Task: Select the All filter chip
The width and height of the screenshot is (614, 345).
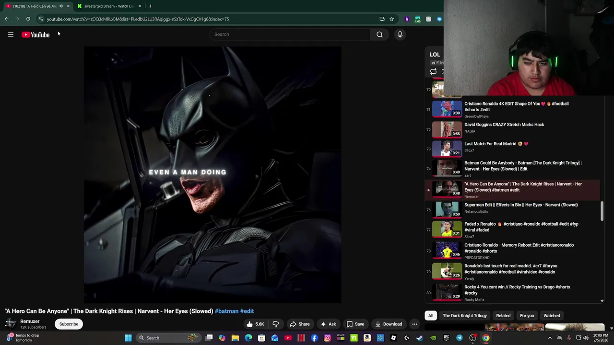Action: point(431,316)
